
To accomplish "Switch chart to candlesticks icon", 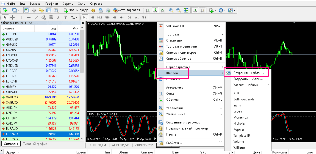I will tap(155, 10).
